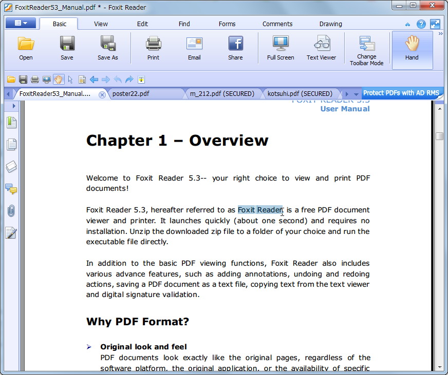The image size is (448, 375).
Task: Collapse the ribbon with the up chevron
Action: [x=408, y=25]
